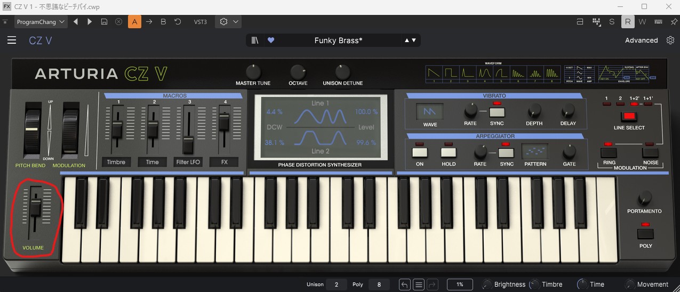Open the preset browser library icon
Screen dimensions: 680x292
(255, 40)
